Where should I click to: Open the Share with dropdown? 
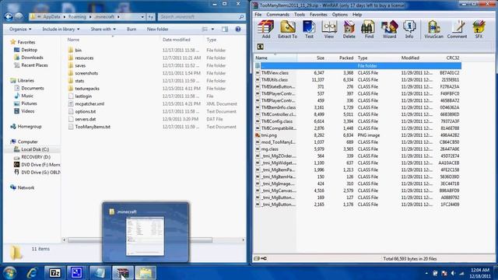tap(103, 30)
